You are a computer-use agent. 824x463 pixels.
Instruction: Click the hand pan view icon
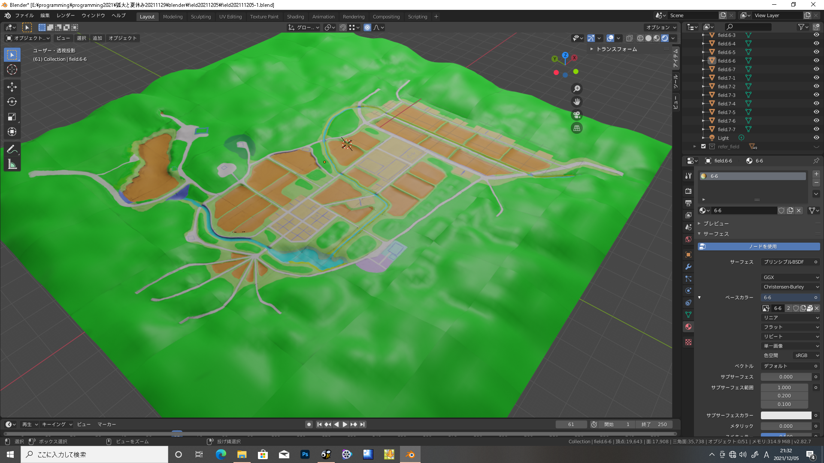point(577,102)
